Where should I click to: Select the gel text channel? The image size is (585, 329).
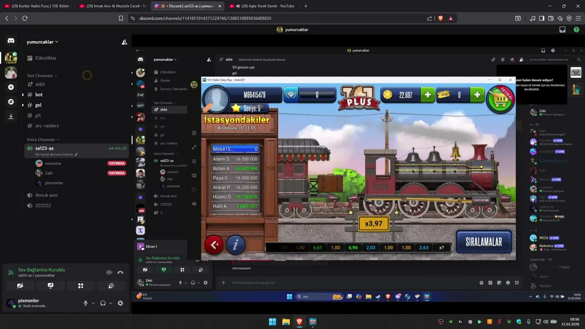click(x=76, y=105)
